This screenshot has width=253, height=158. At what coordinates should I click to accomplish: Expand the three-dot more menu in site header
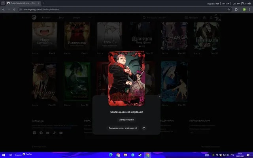pyautogui.click(x=90, y=17)
